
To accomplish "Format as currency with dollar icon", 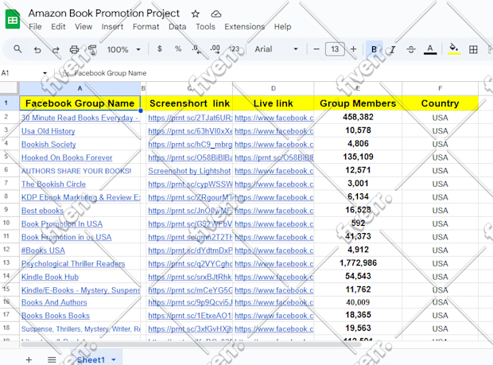I will [x=160, y=49].
